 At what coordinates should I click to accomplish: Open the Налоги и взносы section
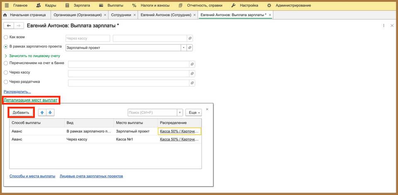[151, 5]
